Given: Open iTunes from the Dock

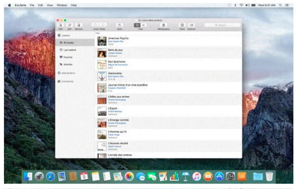Looking at the screenshot, I should click(197, 176).
